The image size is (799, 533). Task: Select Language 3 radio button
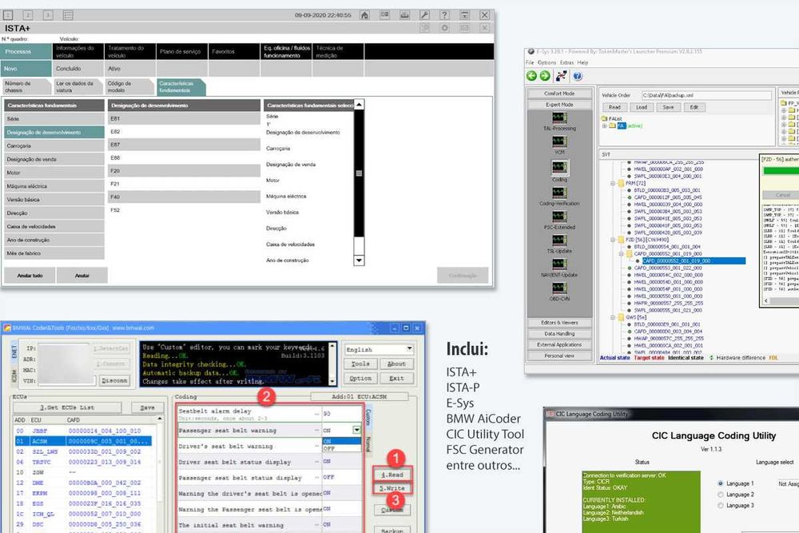[721, 506]
